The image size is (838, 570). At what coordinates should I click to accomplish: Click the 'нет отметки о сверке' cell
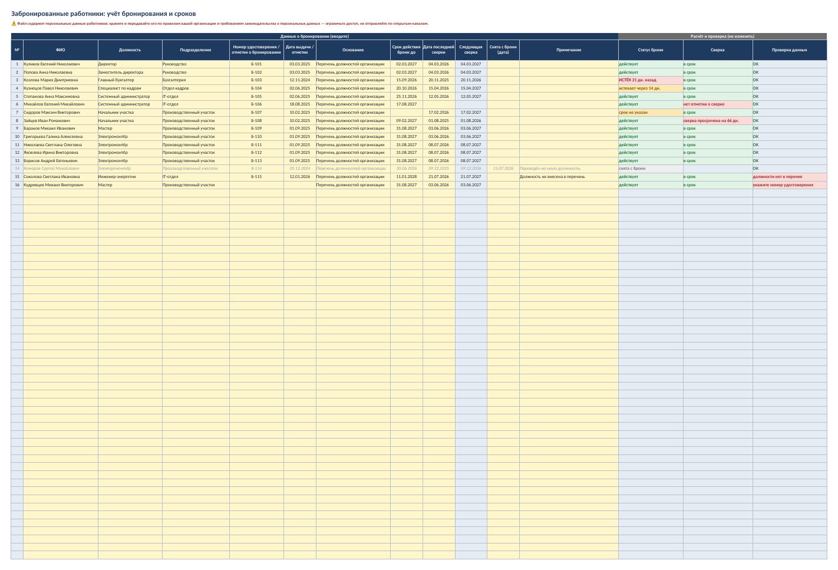tap(718, 104)
